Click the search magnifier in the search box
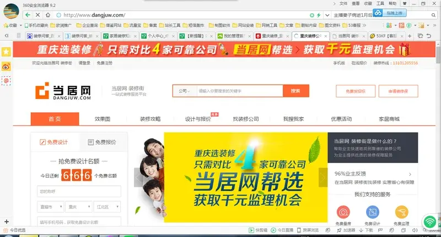 [x=433, y=15]
